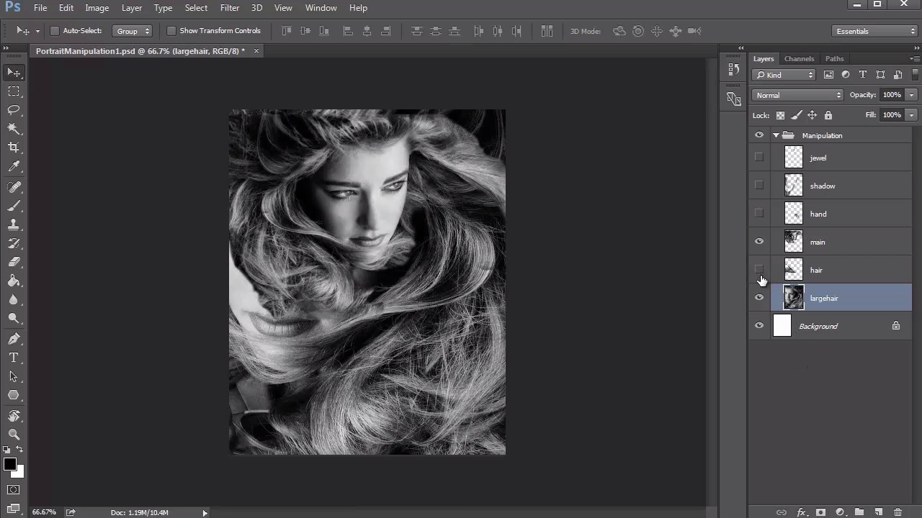Open the Kind filter dropdown
922x518 pixels.
tap(784, 75)
